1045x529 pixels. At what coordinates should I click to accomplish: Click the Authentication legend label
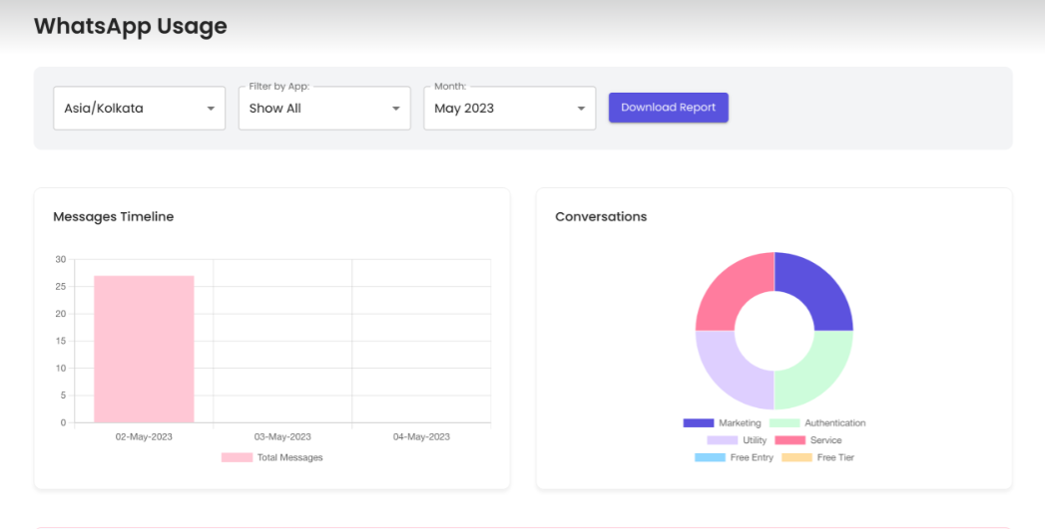(x=835, y=423)
